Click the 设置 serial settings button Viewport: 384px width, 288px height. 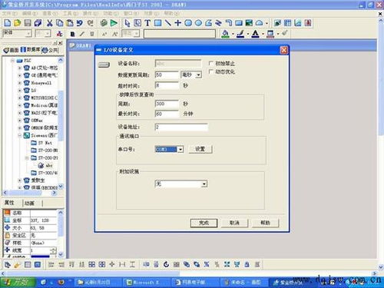click(x=200, y=149)
